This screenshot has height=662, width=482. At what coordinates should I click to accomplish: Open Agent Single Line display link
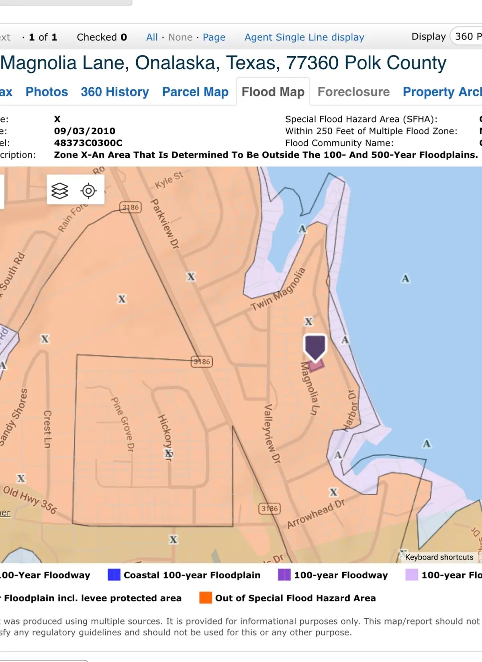(x=304, y=37)
